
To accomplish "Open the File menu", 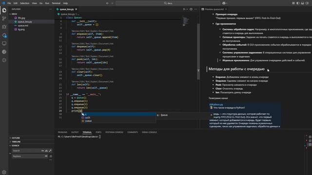I will pyautogui.click(x=9, y=3).
